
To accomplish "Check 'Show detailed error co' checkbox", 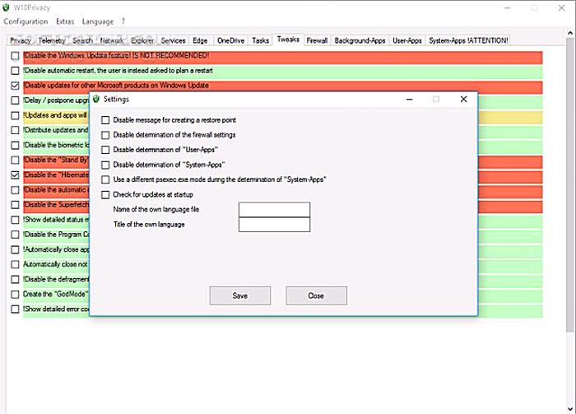I will pyautogui.click(x=15, y=309).
